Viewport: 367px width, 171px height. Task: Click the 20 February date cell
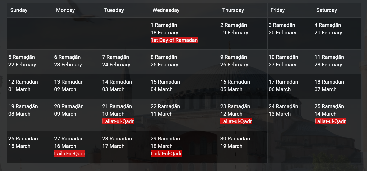click(290, 33)
